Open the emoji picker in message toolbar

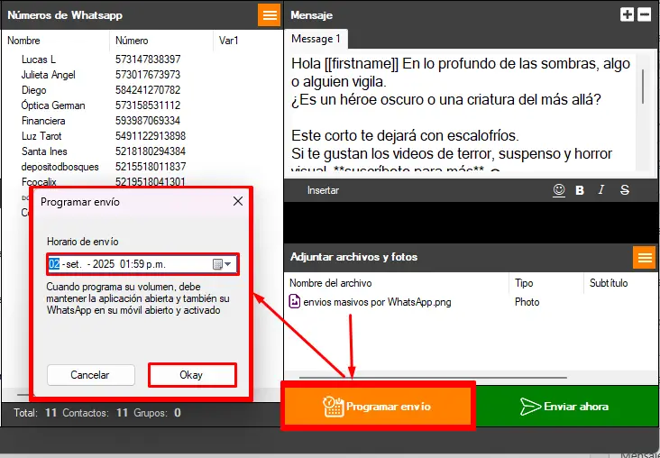(559, 190)
